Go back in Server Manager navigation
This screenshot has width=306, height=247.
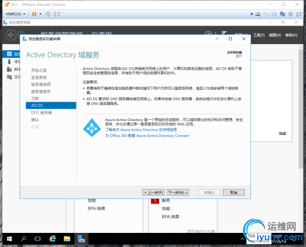11,35
